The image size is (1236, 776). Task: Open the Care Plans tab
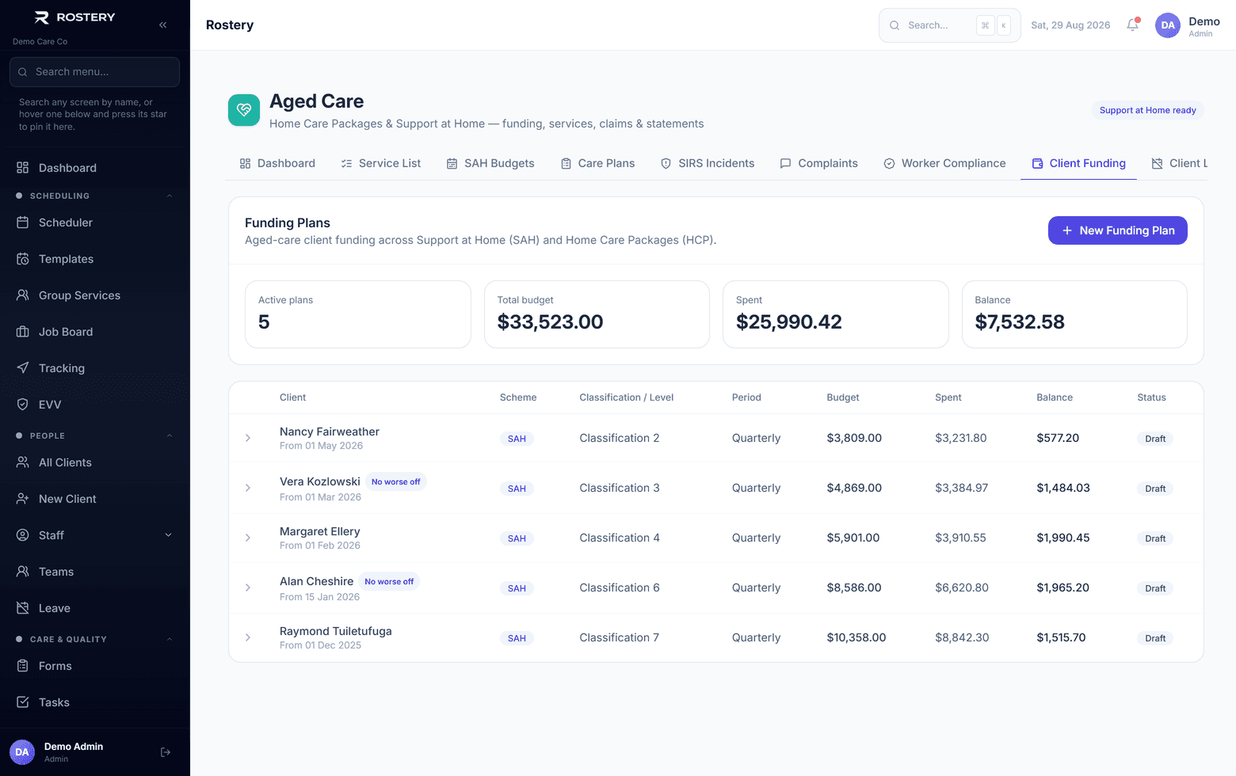coord(597,163)
